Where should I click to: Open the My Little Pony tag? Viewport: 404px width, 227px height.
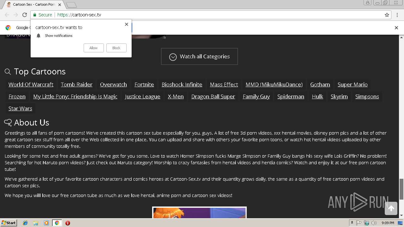pyautogui.click(x=75, y=96)
